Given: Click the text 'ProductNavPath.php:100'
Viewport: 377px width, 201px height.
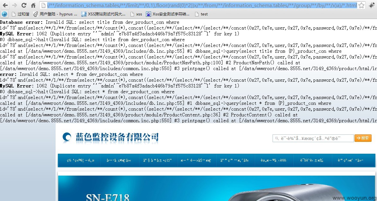Looking at the screenshot, I should coord(194,63).
